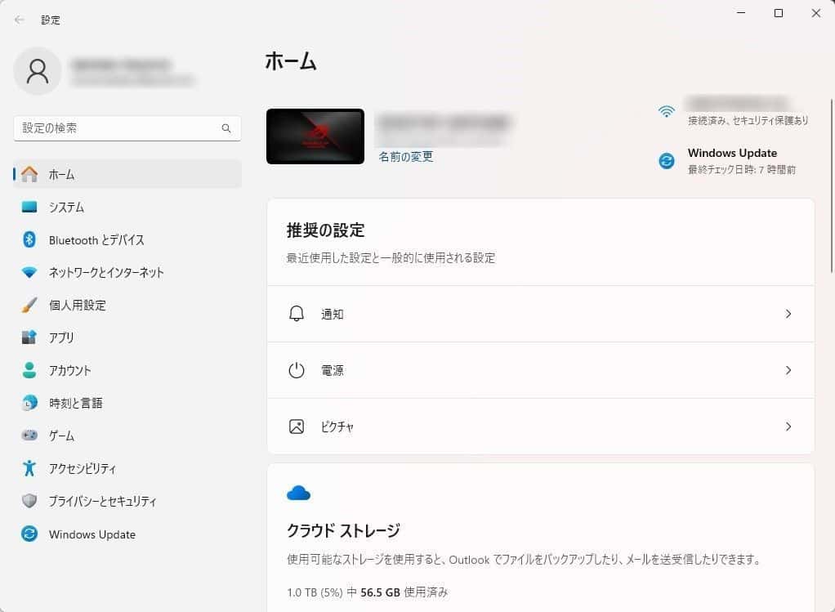The height and width of the screenshot is (612, 835).
Task: Open Windows Update label in sidebar
Action: [x=92, y=534]
